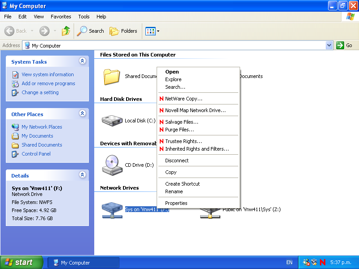
Task: Choose Salvage Files... from context menu
Action: pyautogui.click(x=198, y=122)
